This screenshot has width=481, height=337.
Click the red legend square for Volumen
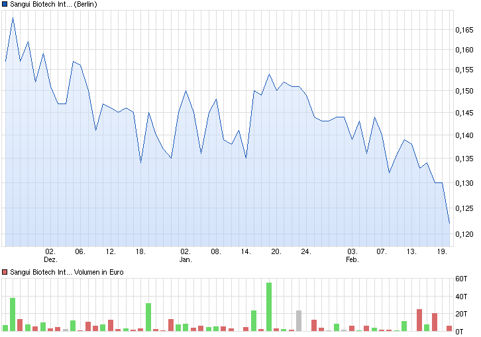(4, 272)
